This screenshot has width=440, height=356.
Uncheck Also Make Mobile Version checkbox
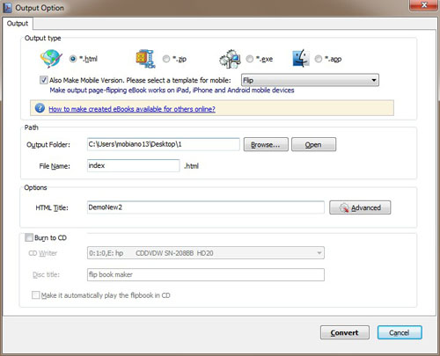[x=44, y=80]
